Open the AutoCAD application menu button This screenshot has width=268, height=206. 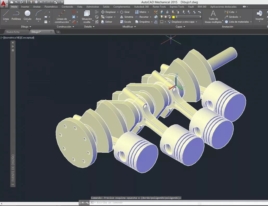[x=4, y=4]
